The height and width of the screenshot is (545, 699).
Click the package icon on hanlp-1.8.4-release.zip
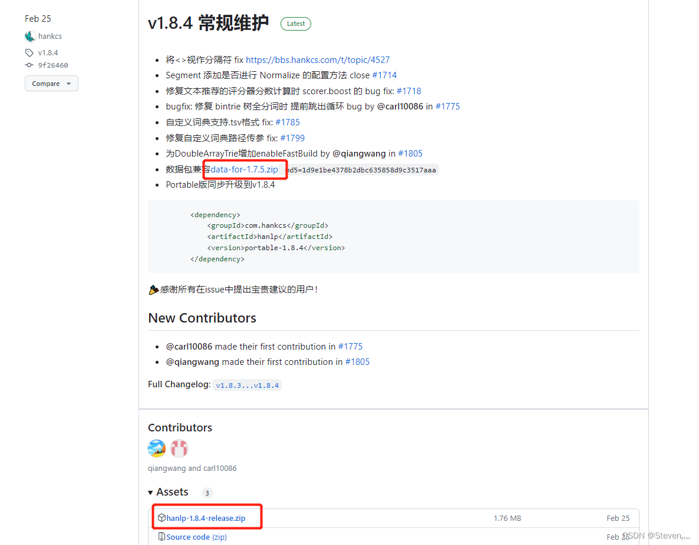point(161,517)
